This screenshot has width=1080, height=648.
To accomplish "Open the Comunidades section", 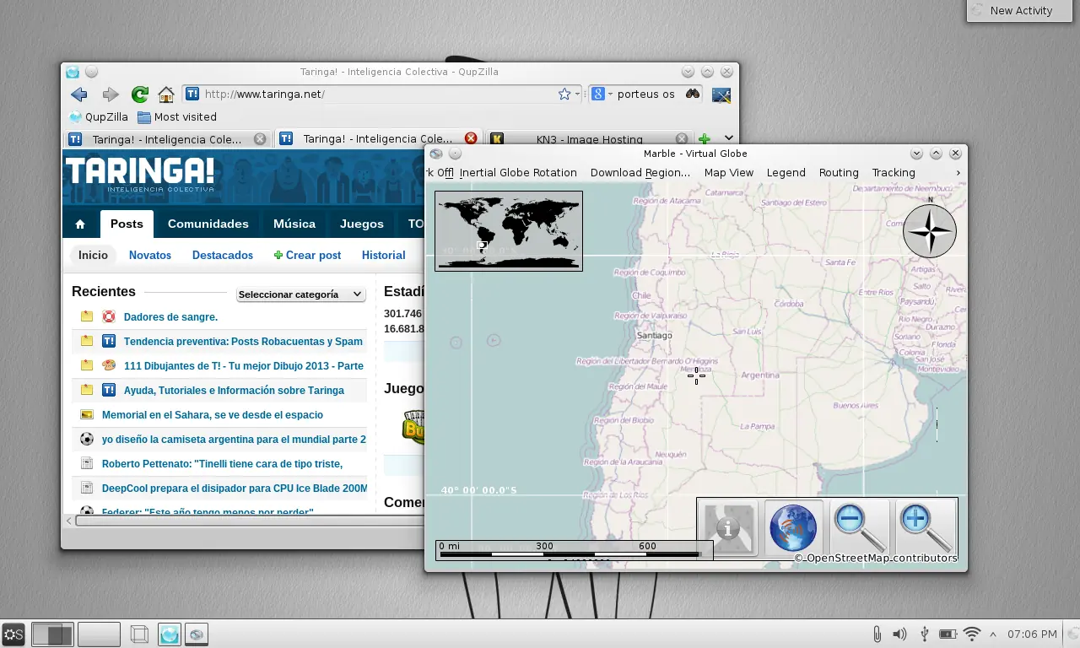I will tap(208, 224).
